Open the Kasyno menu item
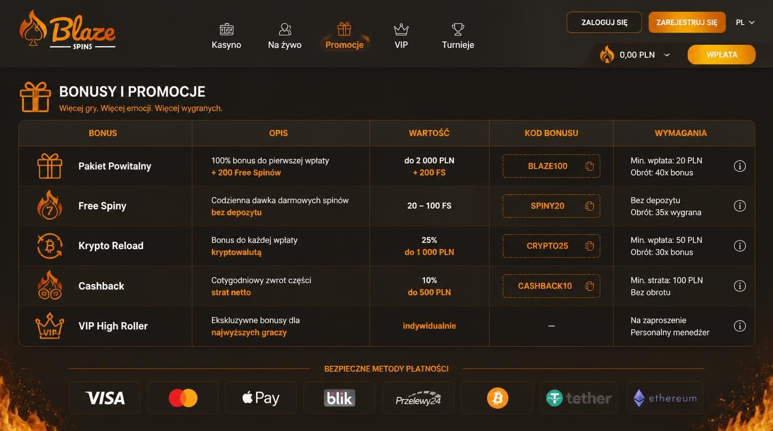The image size is (773, 431). click(x=226, y=36)
